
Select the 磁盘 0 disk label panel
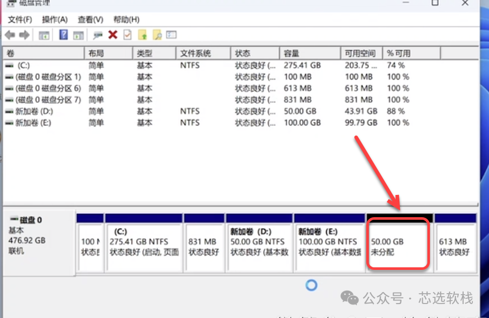pos(39,243)
